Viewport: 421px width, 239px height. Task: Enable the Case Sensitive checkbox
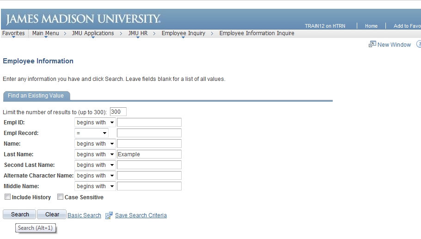point(60,197)
